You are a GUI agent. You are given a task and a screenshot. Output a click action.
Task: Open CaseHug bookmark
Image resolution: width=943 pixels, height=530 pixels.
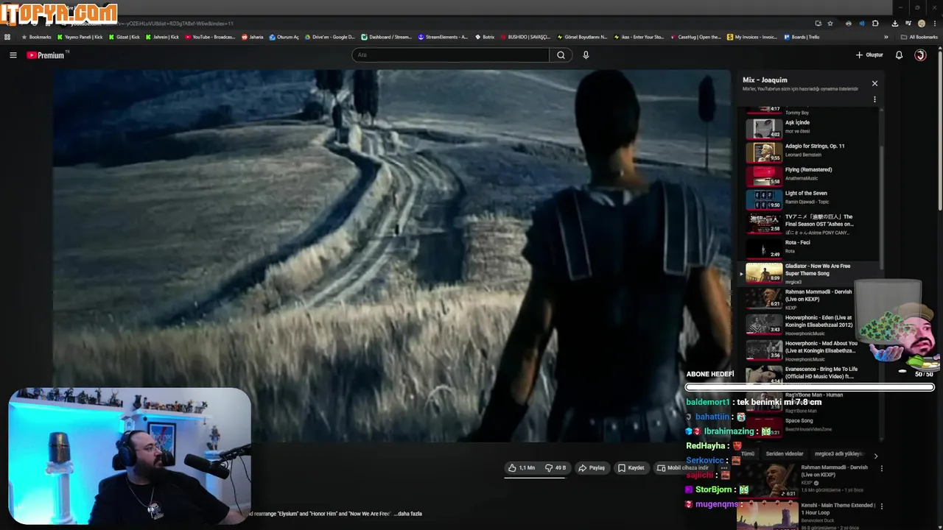pyautogui.click(x=696, y=37)
